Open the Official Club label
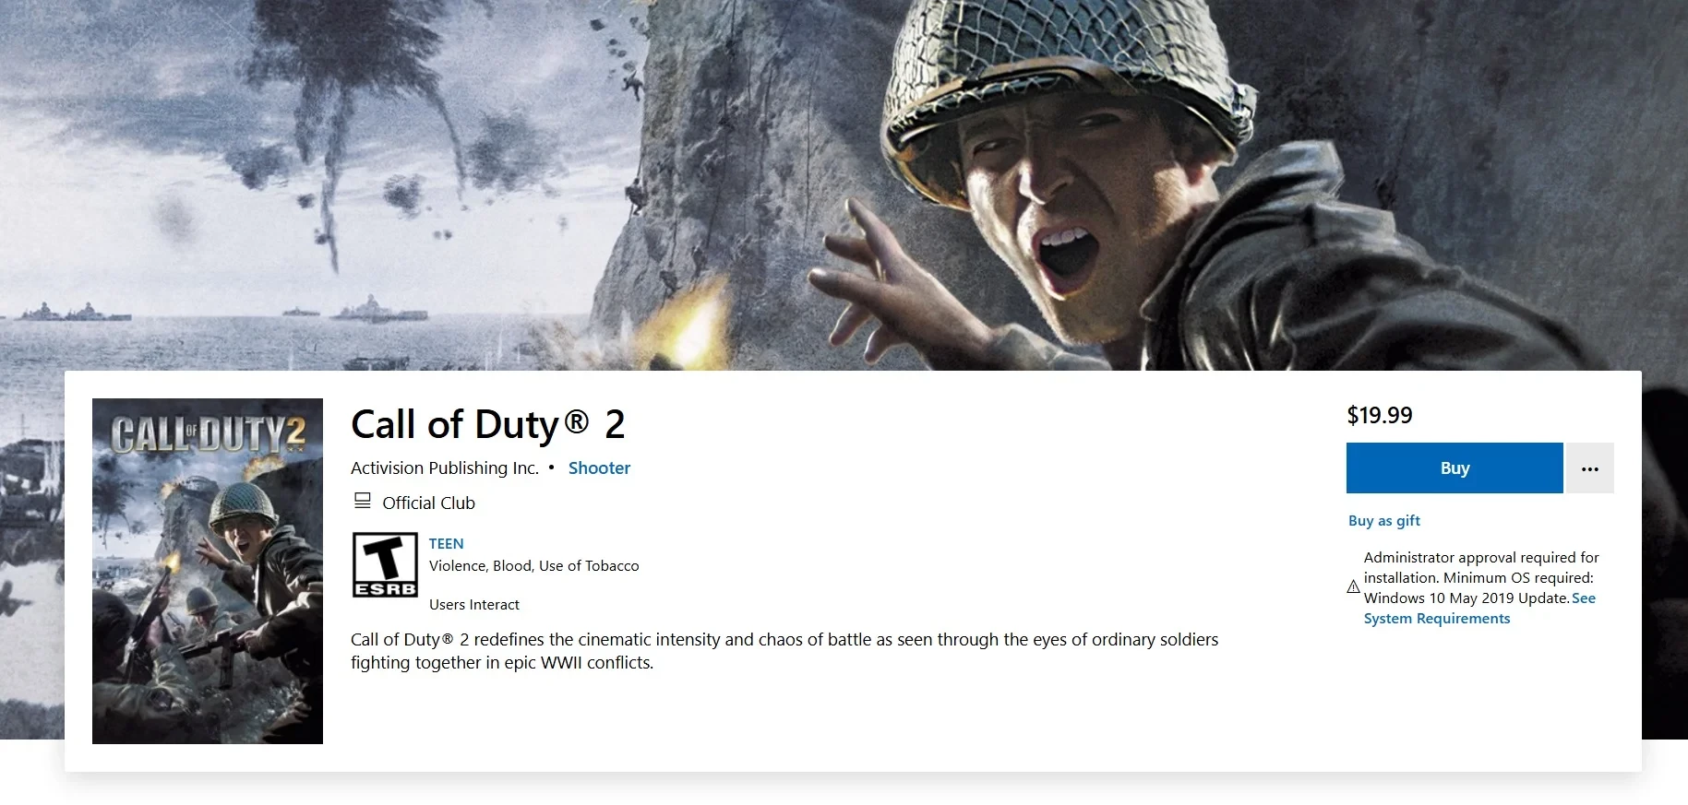The width and height of the screenshot is (1688, 805). coord(428,503)
